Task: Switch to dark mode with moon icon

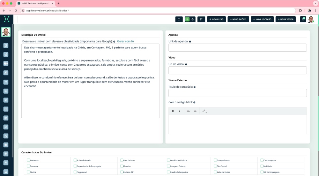Action: [x=193, y=19]
